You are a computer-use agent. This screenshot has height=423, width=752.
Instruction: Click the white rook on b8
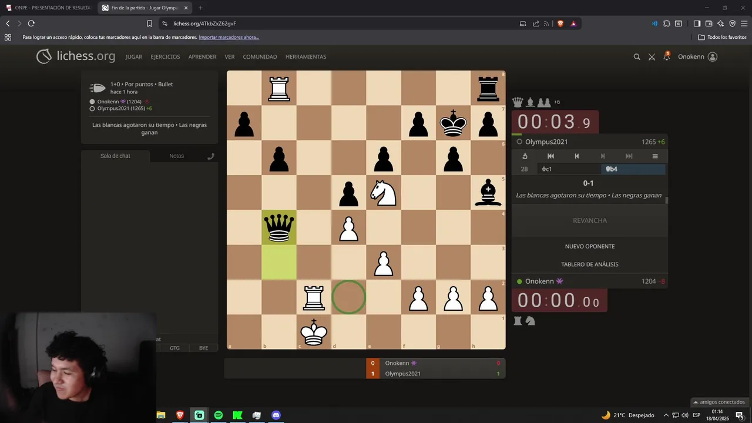[279, 88]
